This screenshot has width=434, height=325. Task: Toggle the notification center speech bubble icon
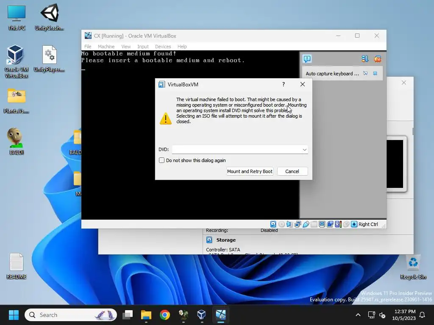coord(307,58)
